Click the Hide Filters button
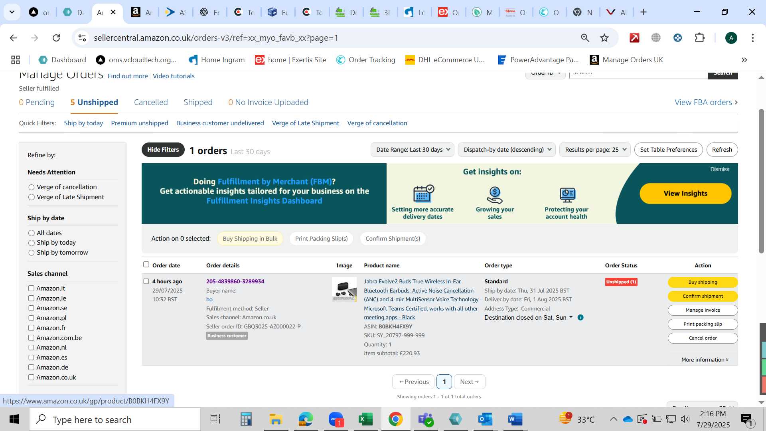 click(163, 150)
